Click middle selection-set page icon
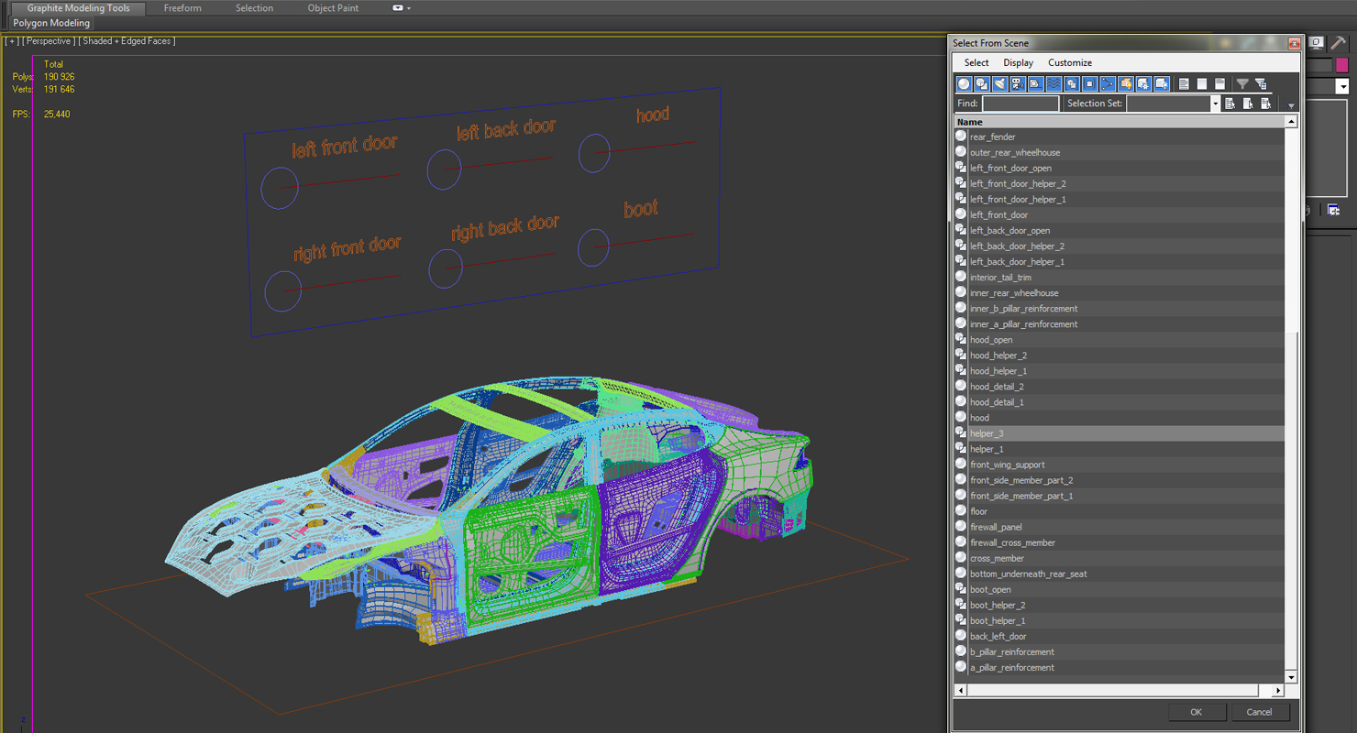 (x=1248, y=104)
